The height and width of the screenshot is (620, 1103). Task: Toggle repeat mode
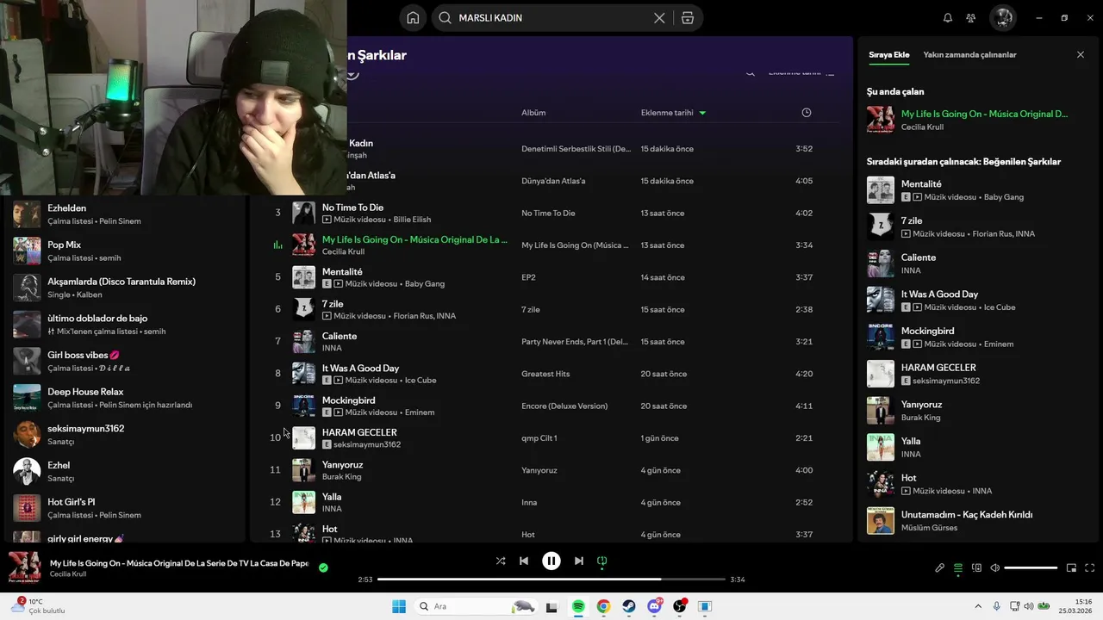point(602,561)
